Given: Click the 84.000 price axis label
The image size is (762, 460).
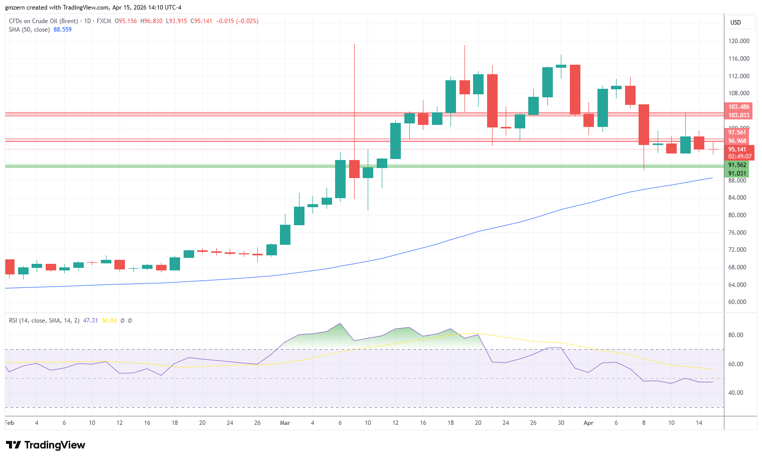Looking at the screenshot, I should click(737, 198).
